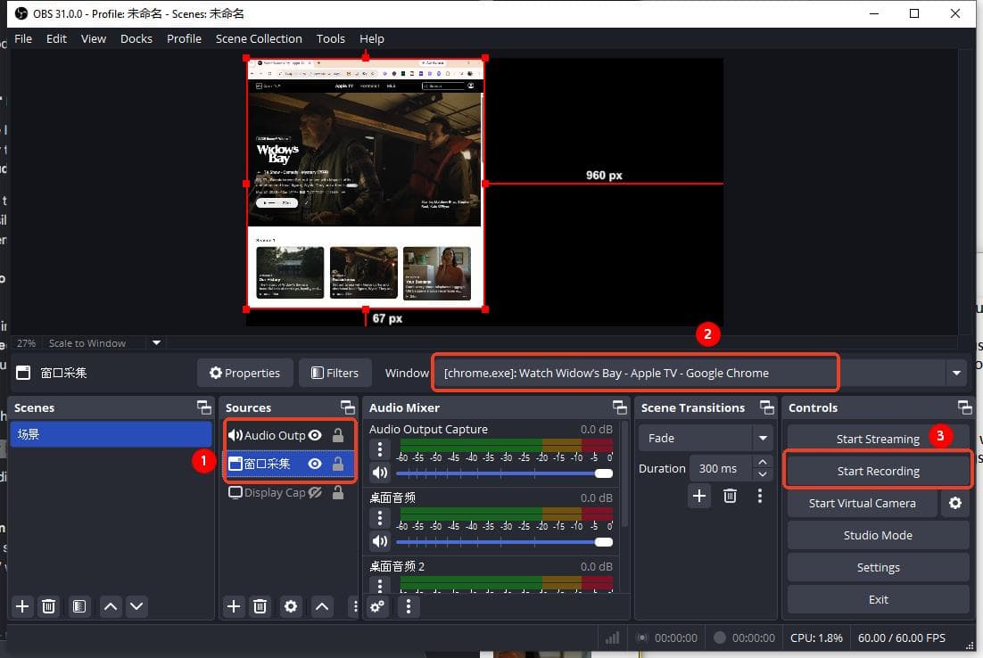Open the Help menu
Viewport: 983px width, 658px height.
point(372,38)
